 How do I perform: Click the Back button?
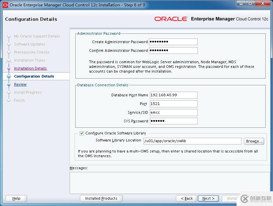pos(186,198)
